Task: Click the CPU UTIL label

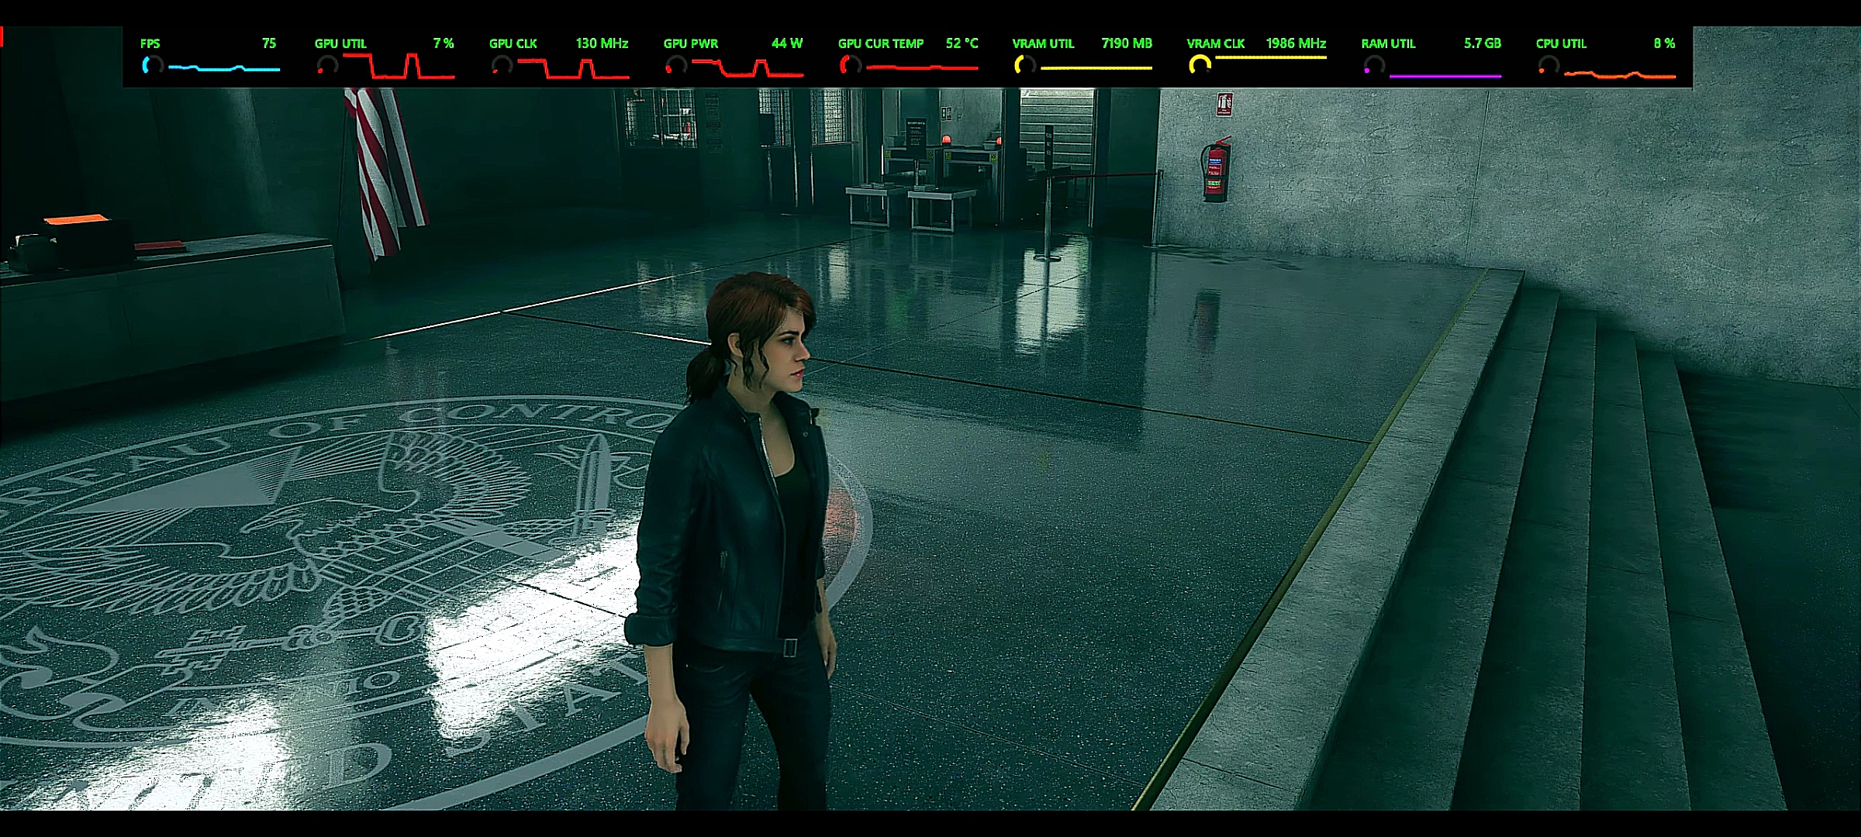Action: [1562, 43]
